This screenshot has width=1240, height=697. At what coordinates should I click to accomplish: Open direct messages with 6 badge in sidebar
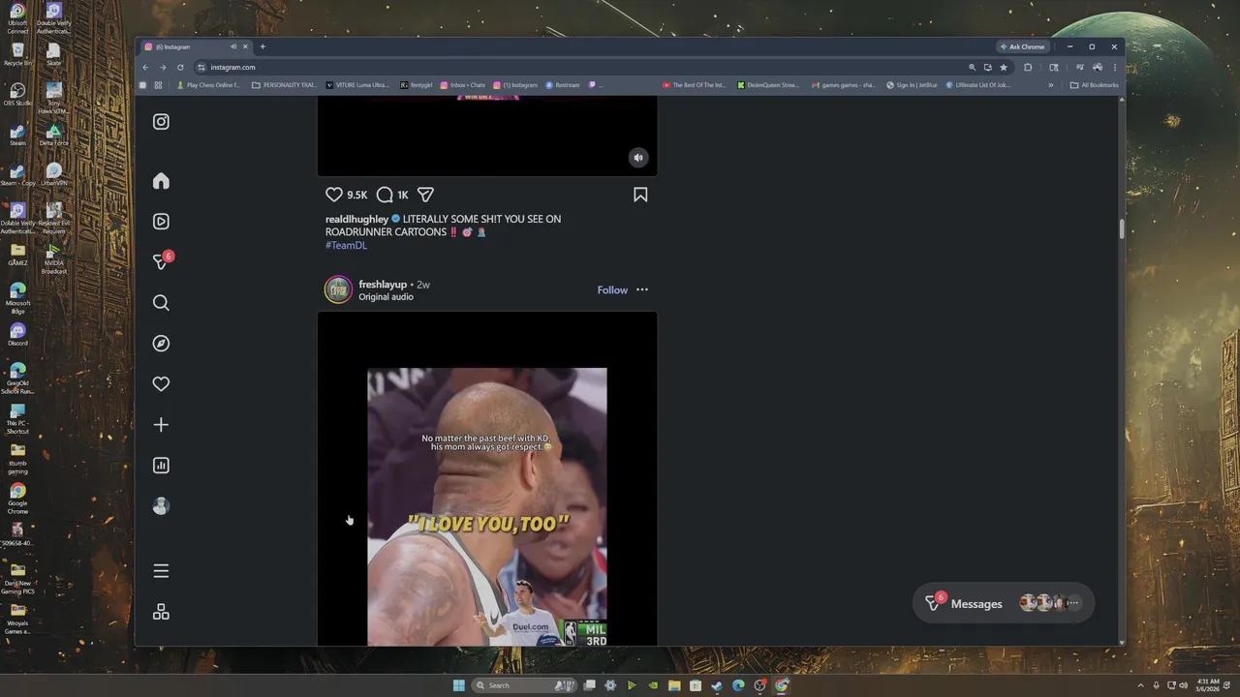pos(162,261)
